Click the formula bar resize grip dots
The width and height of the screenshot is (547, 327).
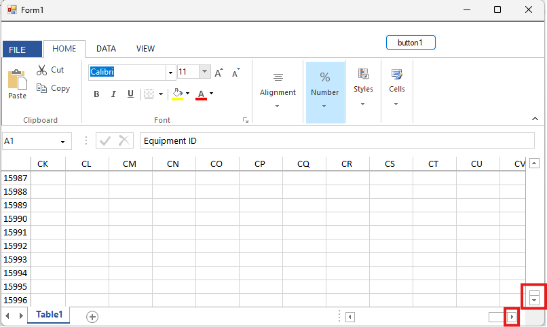click(x=86, y=141)
